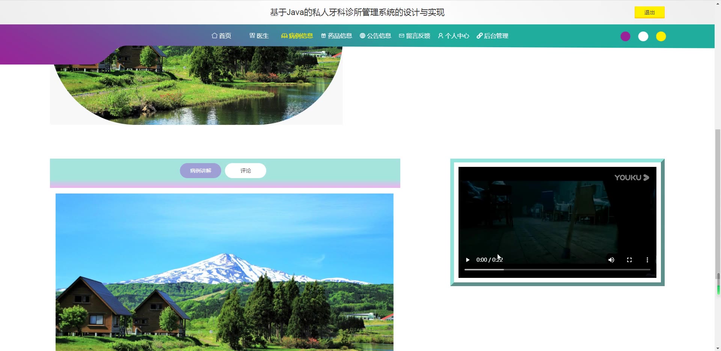Switch to the 病例讲解 tab
The height and width of the screenshot is (351, 721).
point(201,171)
